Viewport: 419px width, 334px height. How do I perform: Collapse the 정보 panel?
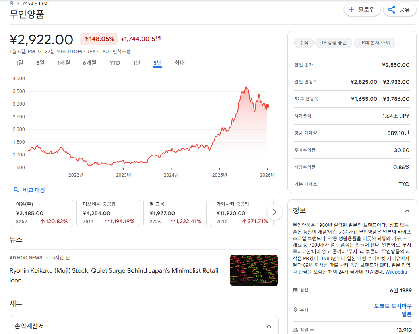click(407, 211)
